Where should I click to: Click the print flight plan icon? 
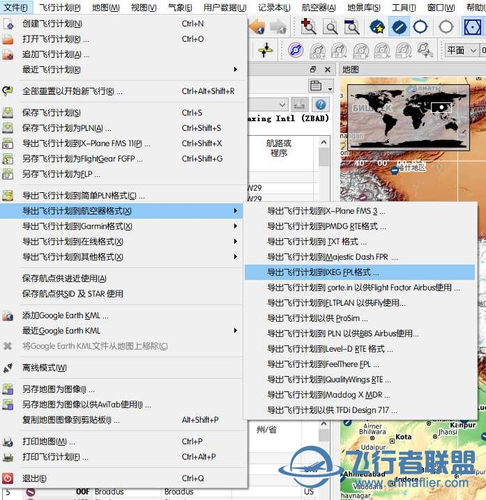(8, 457)
